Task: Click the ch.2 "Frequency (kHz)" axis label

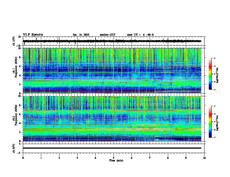Action: coord(16,115)
